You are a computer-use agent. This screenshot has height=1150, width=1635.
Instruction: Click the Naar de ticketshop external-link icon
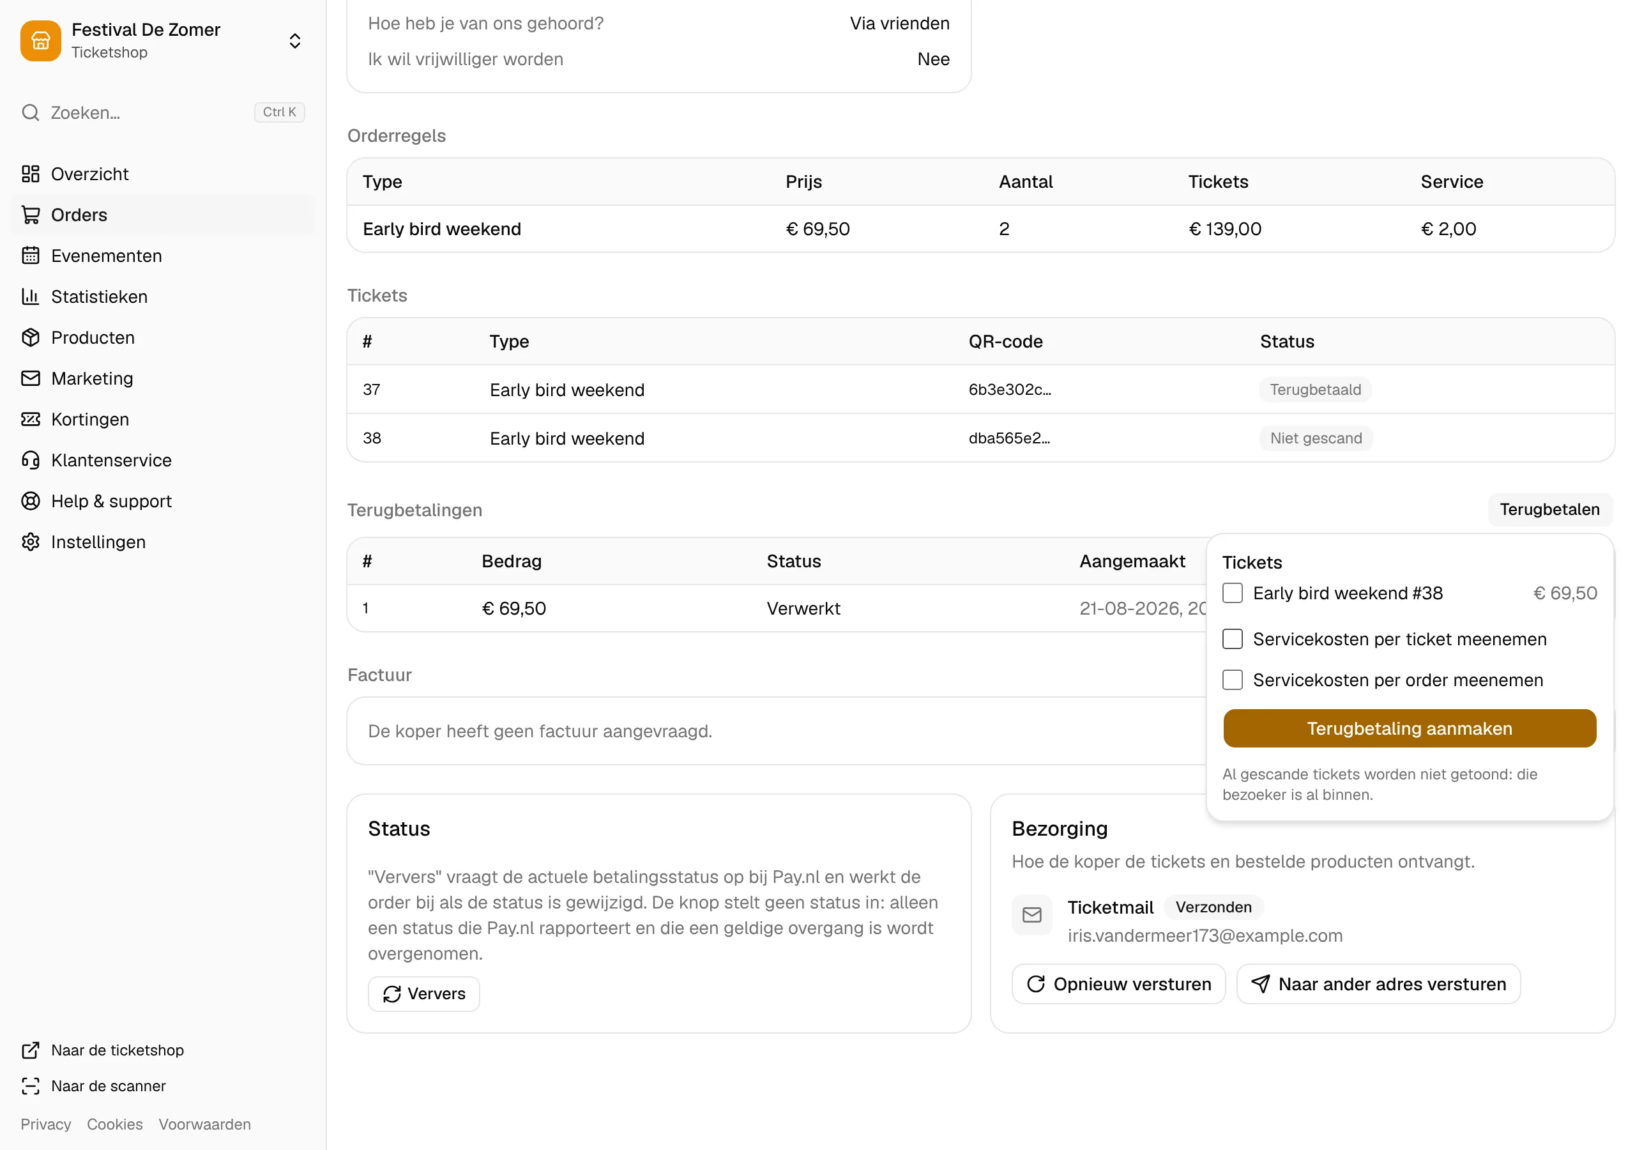pyautogui.click(x=31, y=1050)
